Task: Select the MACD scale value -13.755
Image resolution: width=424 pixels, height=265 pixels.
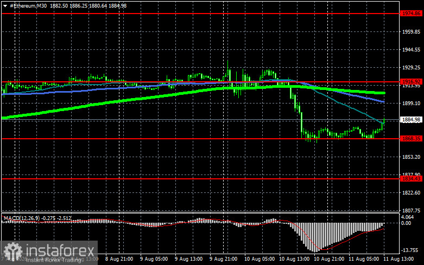Action: click(x=409, y=250)
